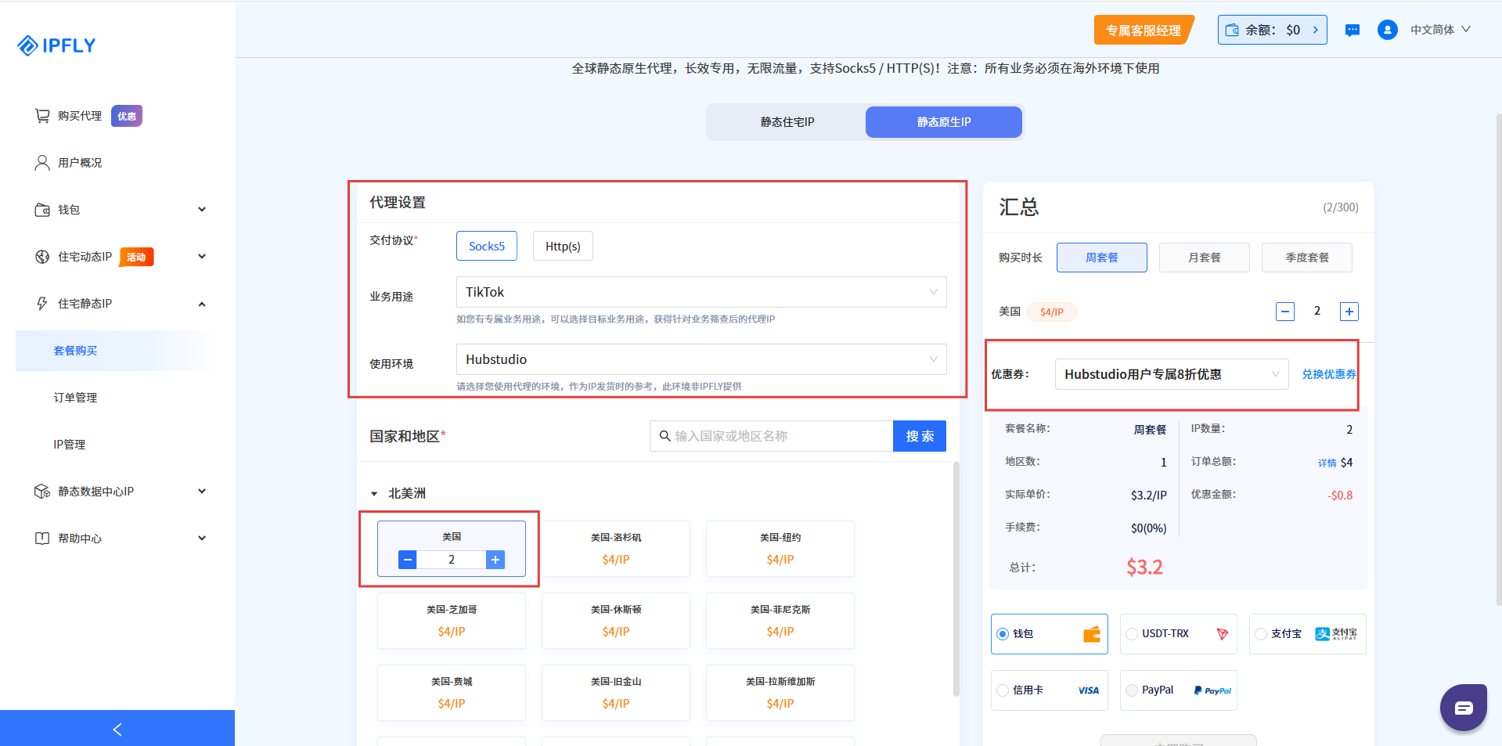Viewport: 1502px width, 746px height.
Task: Select 月套餐 purchase duration
Action: pyautogui.click(x=1205, y=258)
